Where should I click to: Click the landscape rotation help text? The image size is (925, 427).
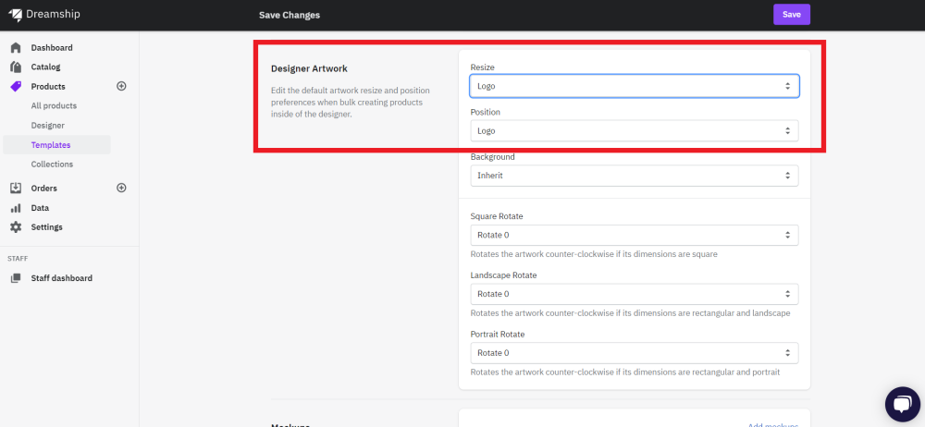tap(630, 313)
